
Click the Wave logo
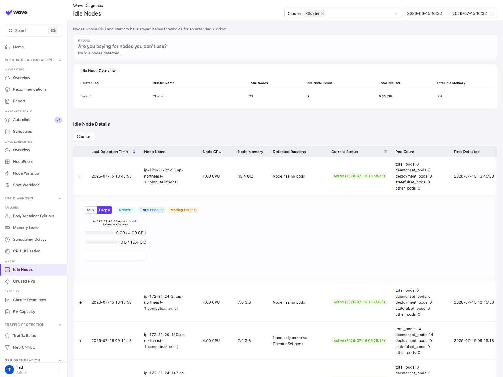16,12
